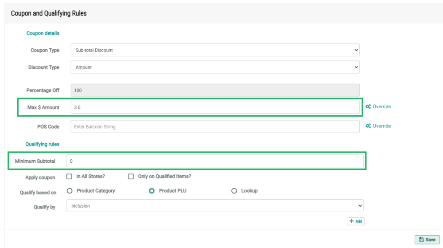Select the Product Category radio button
This screenshot has height=248, width=443.
click(69, 191)
